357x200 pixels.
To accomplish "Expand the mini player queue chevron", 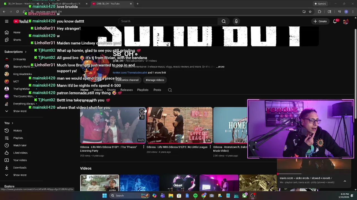I will 345,181.
